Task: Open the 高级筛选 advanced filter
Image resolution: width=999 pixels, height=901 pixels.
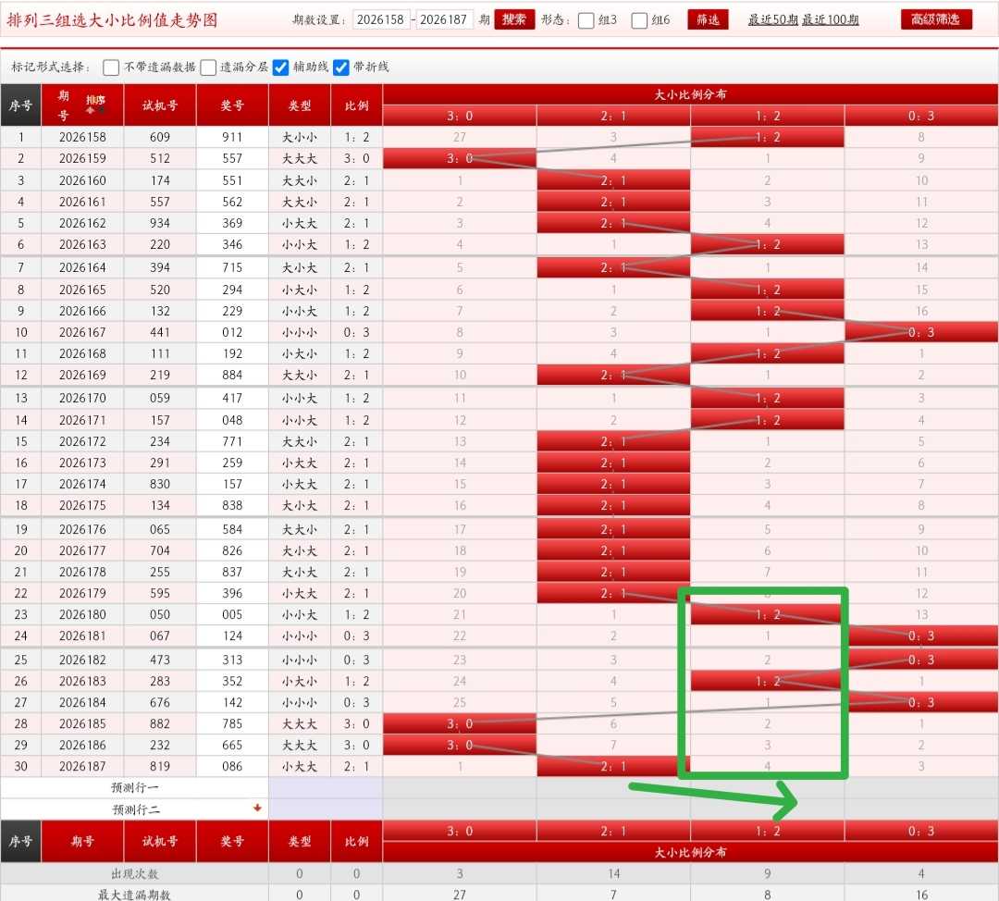Action: 936,19
